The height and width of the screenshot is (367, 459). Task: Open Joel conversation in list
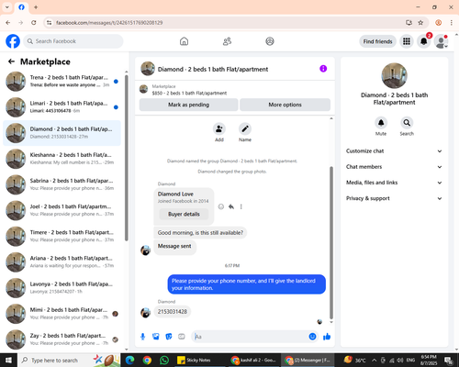[x=62, y=210]
